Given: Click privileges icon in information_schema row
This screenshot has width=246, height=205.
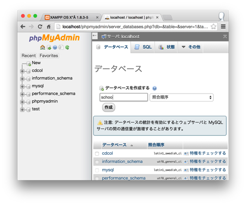Looking at the screenshot, I should coord(186,162).
